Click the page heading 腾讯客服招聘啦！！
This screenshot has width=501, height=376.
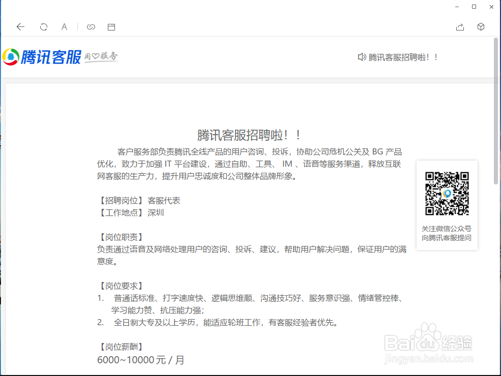point(249,135)
